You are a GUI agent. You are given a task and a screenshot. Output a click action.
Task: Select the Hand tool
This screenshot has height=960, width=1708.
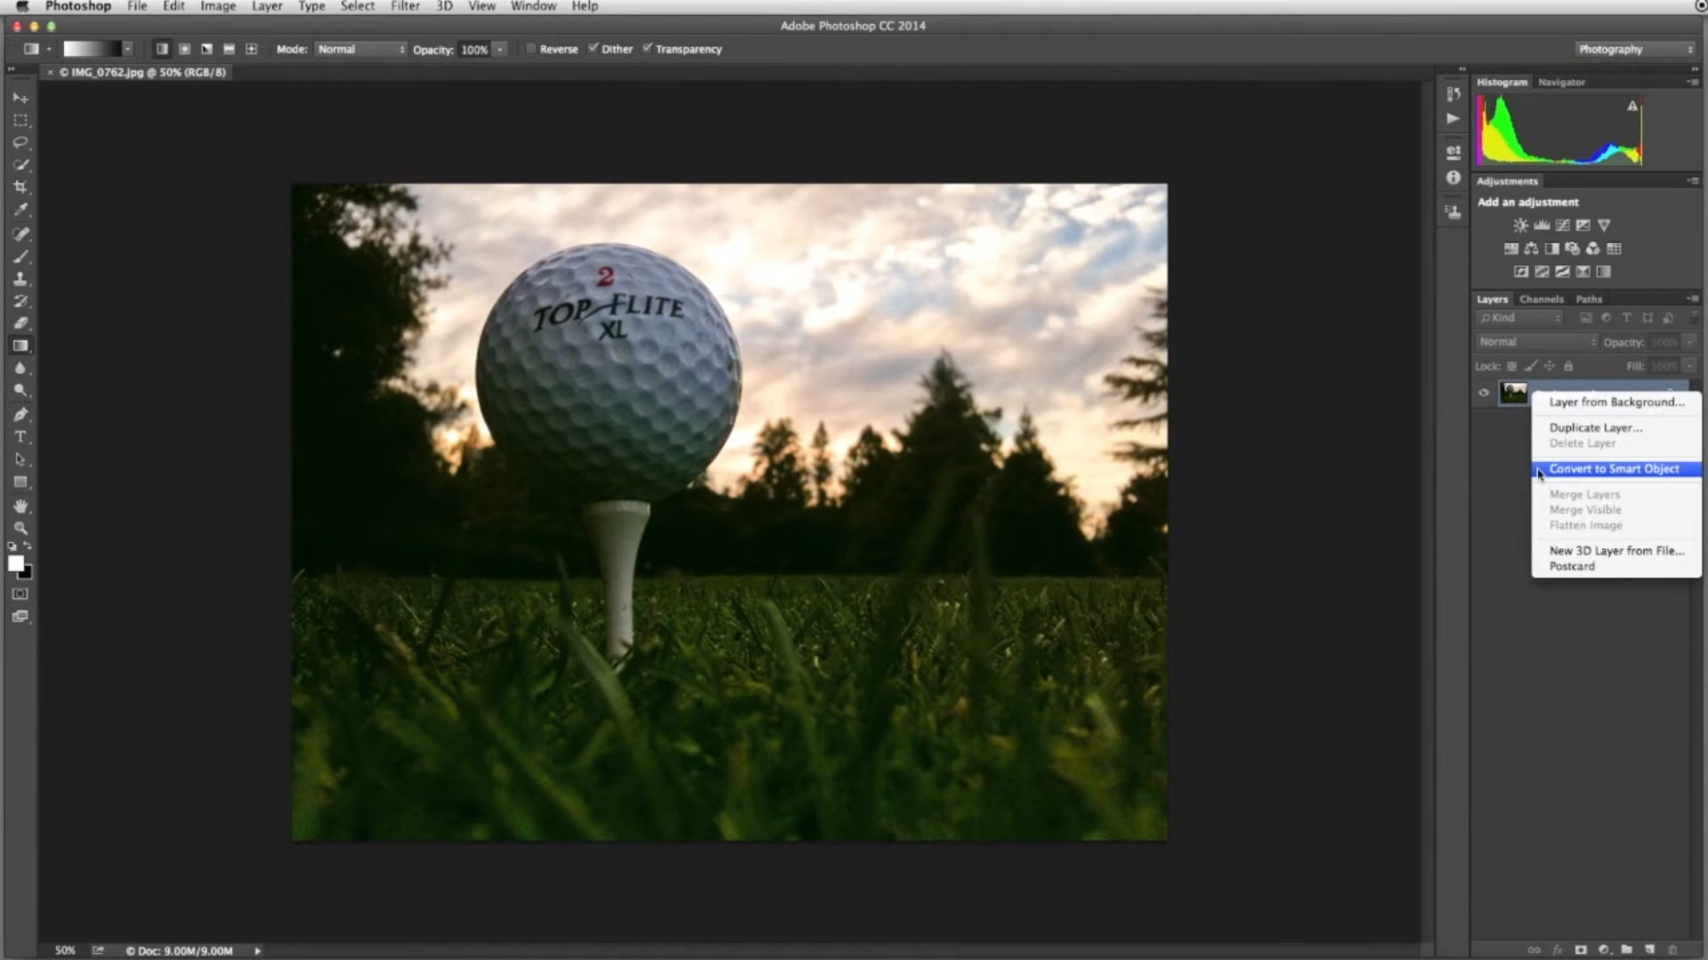coord(20,505)
